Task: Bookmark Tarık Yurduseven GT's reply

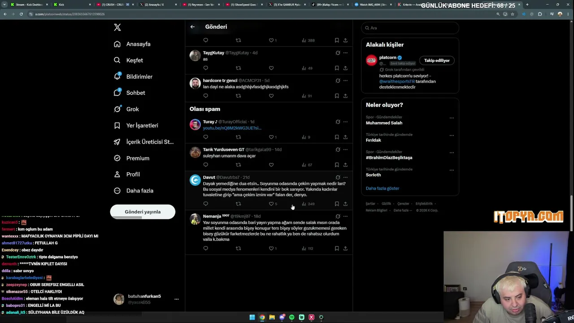Action: click(337, 165)
